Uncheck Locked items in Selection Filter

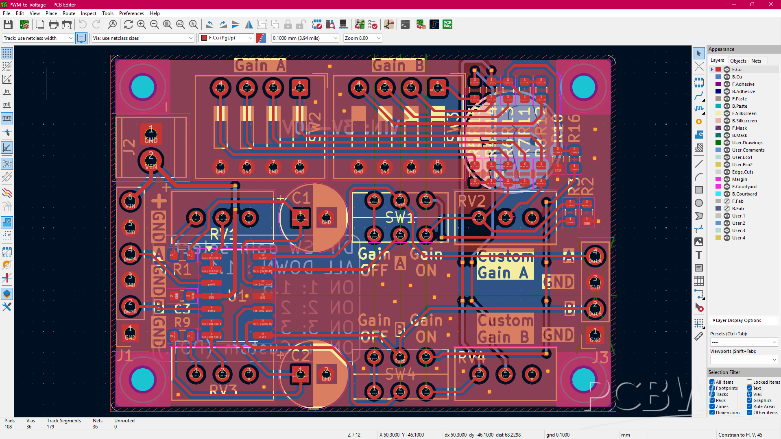tap(749, 382)
